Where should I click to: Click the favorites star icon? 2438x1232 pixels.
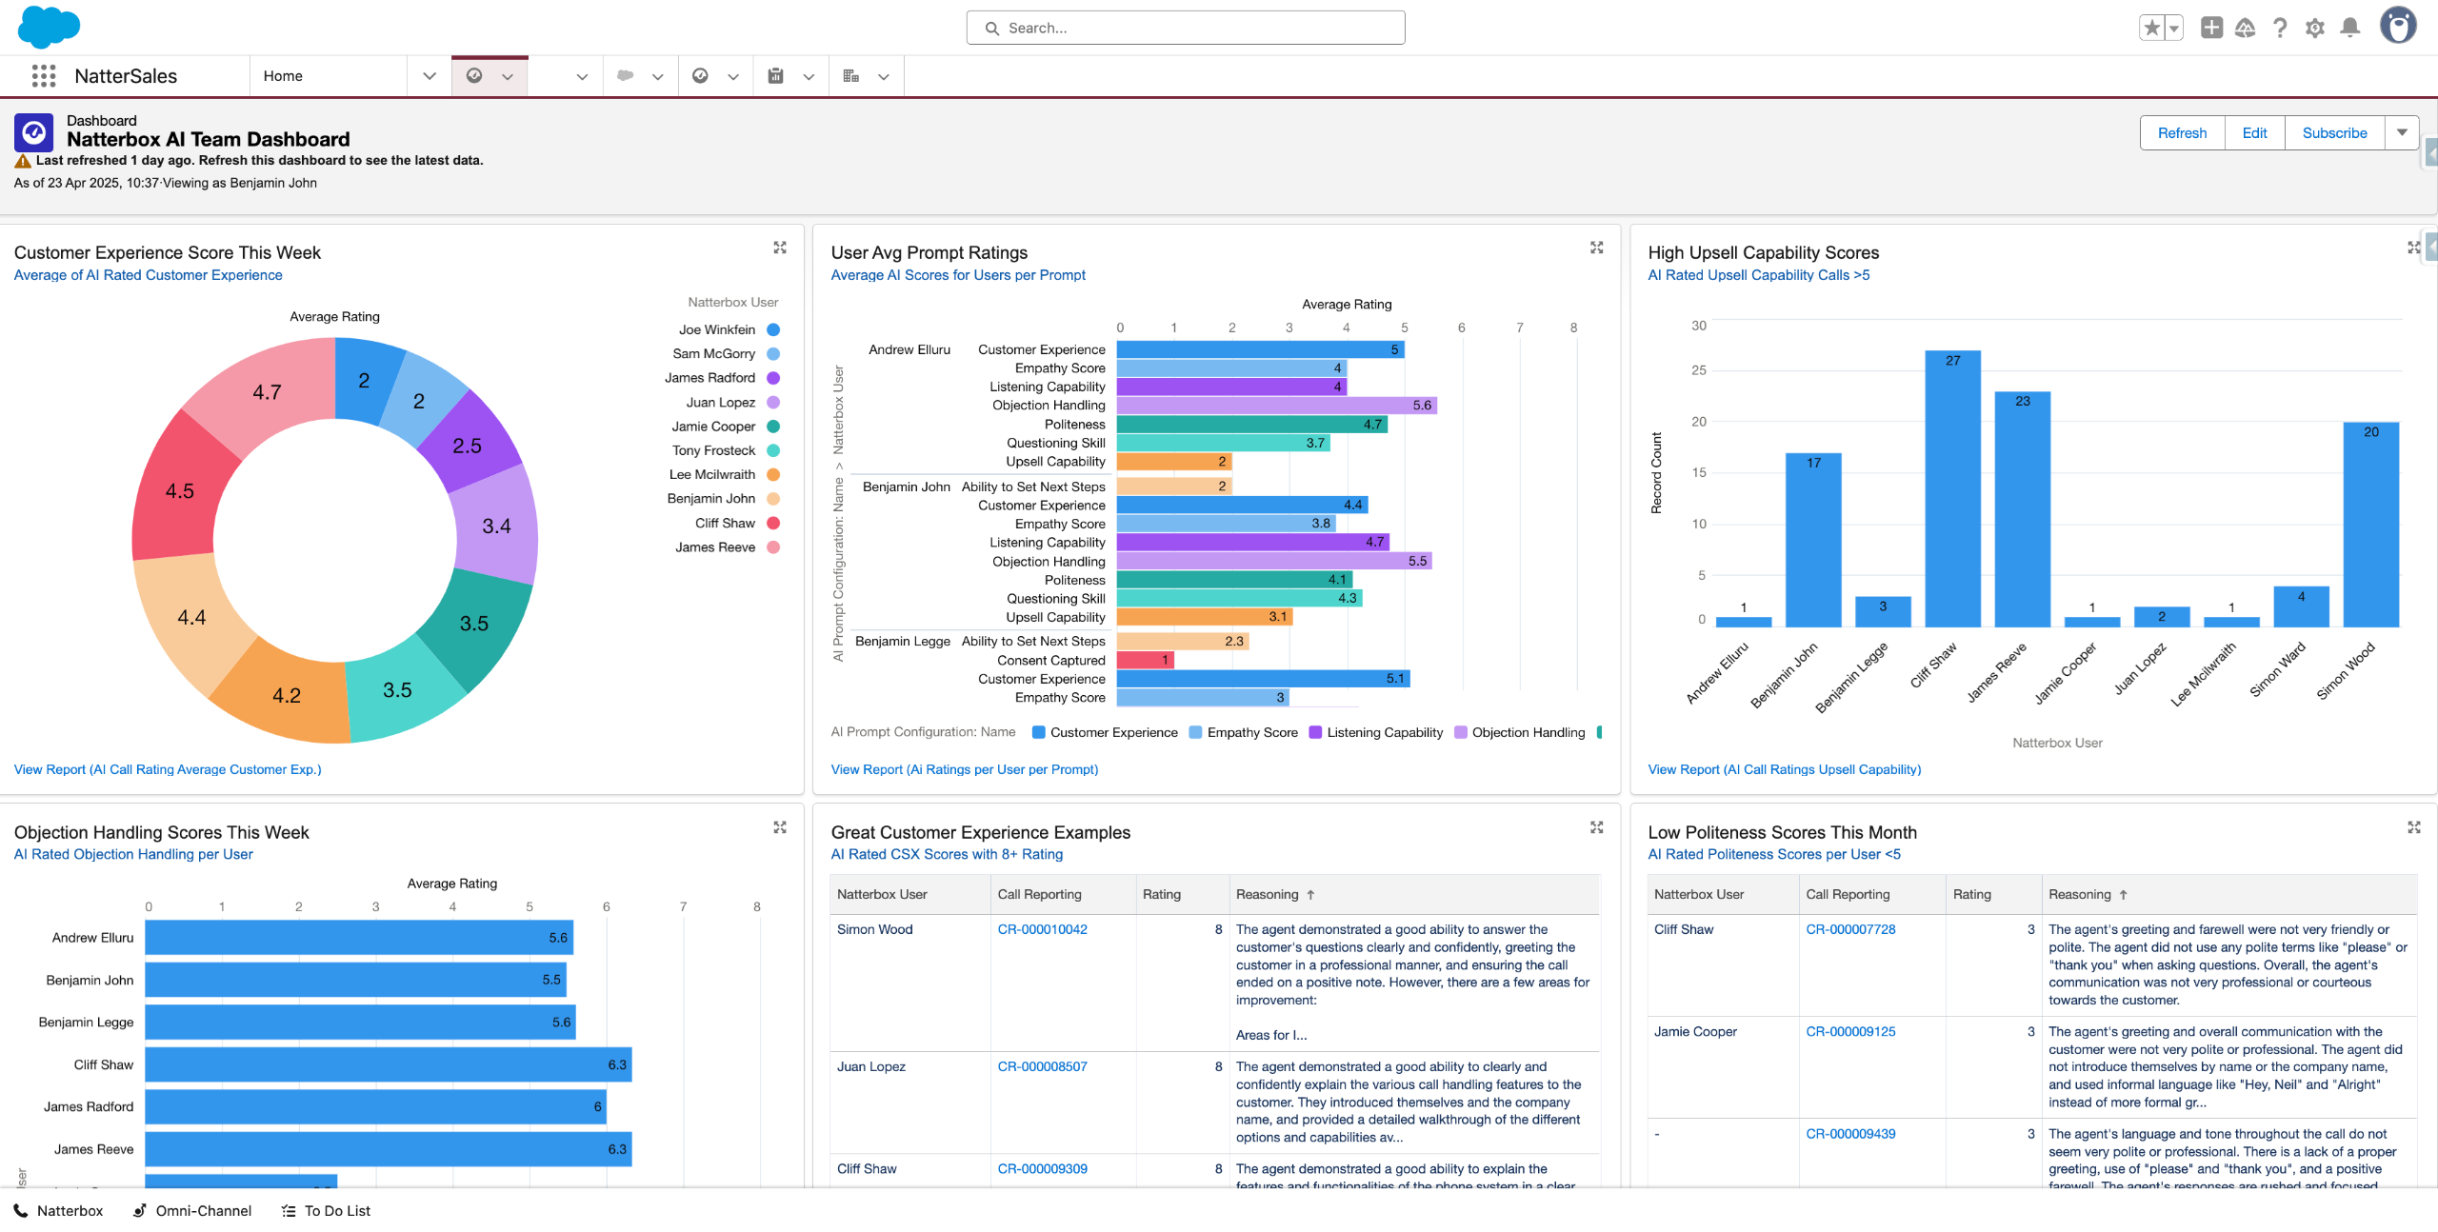click(x=2151, y=28)
